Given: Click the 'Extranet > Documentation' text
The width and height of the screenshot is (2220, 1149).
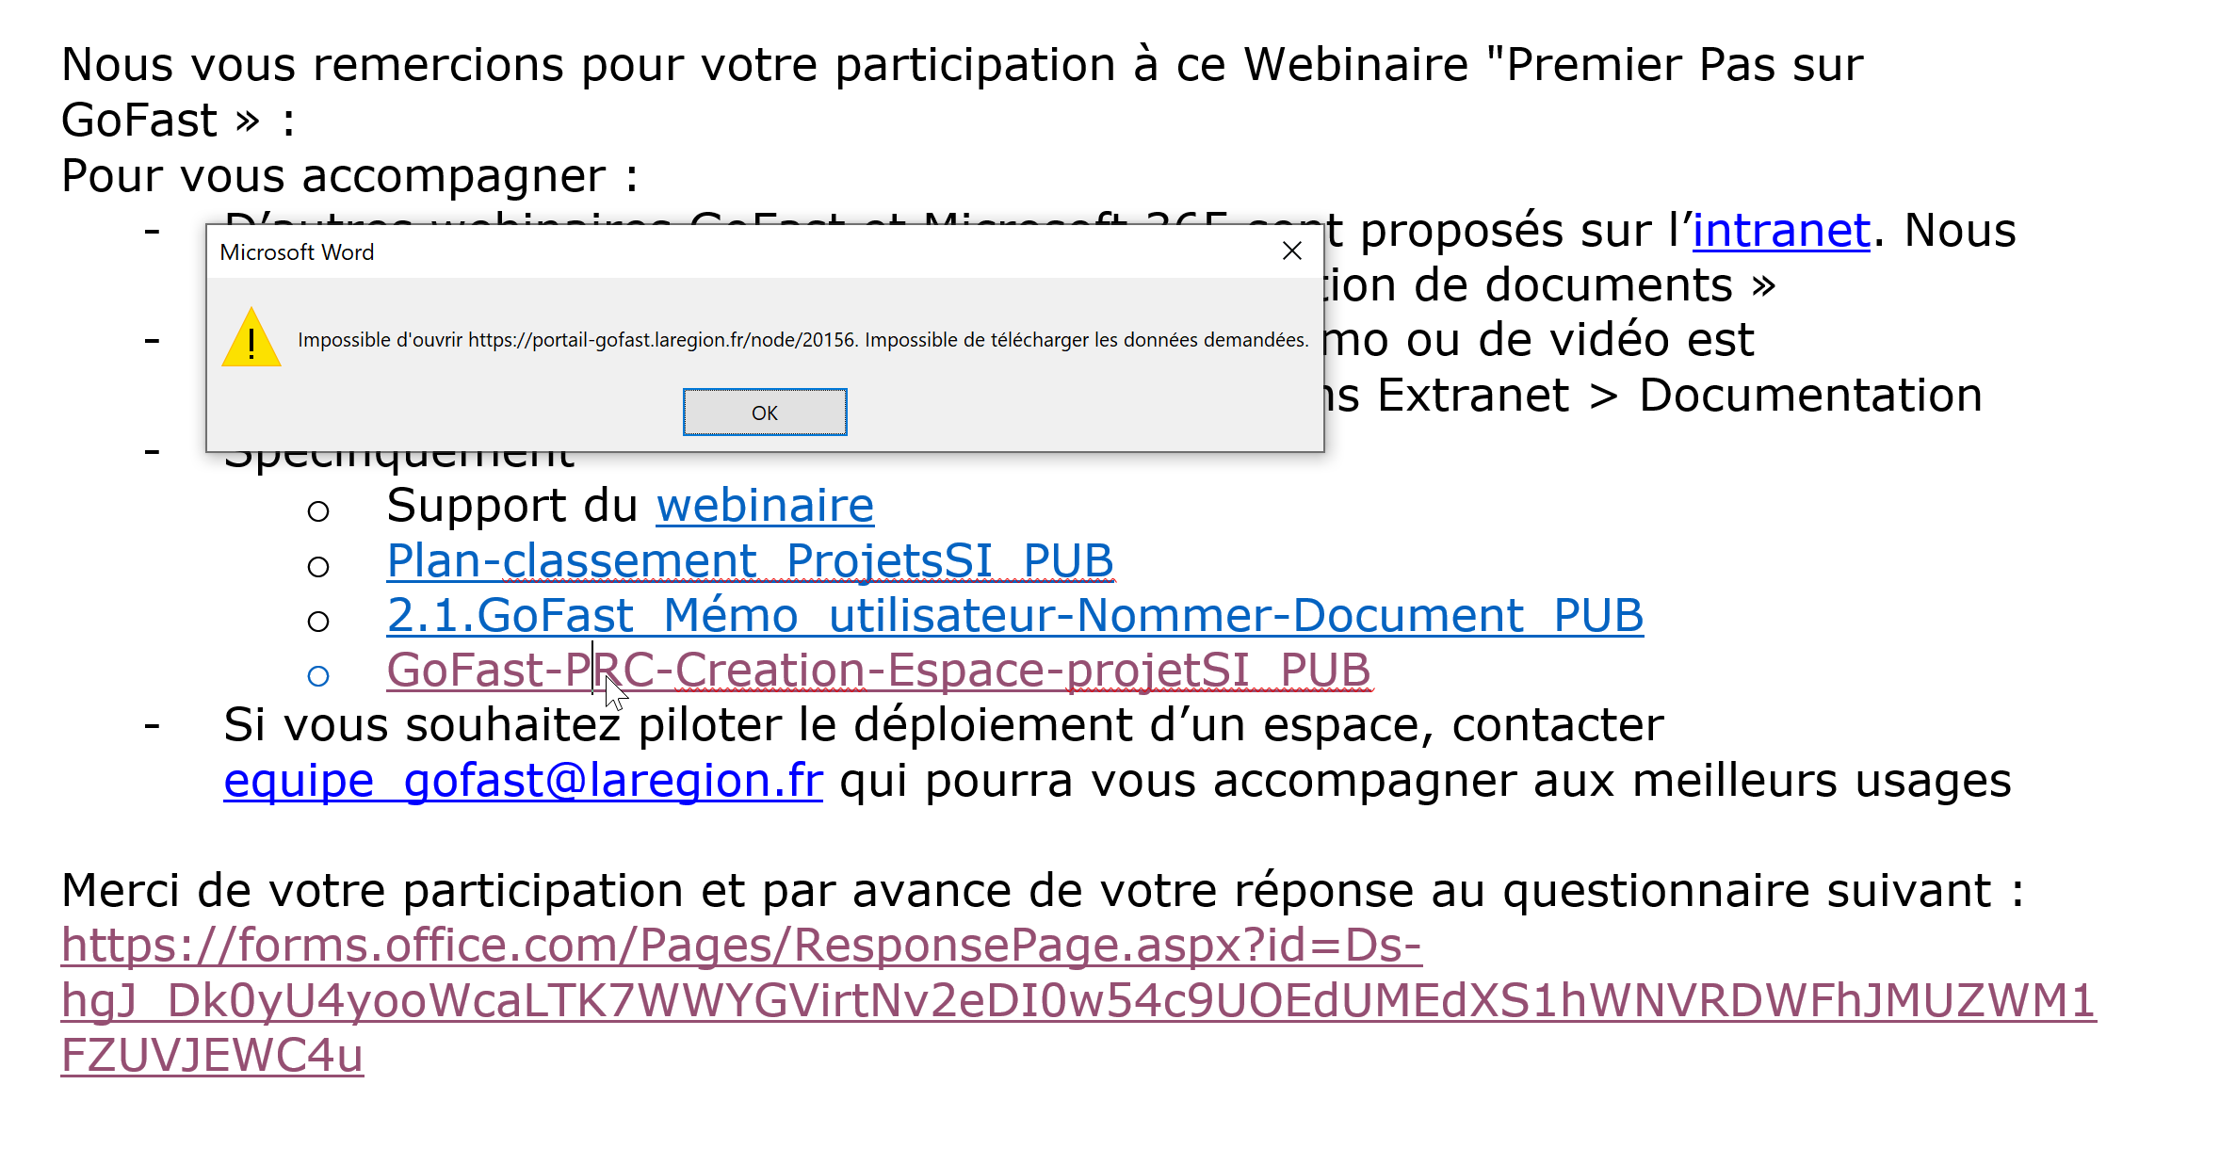Looking at the screenshot, I should pyautogui.click(x=1678, y=396).
